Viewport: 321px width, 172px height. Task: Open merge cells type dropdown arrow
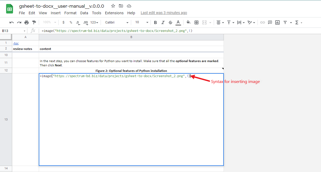210,23
